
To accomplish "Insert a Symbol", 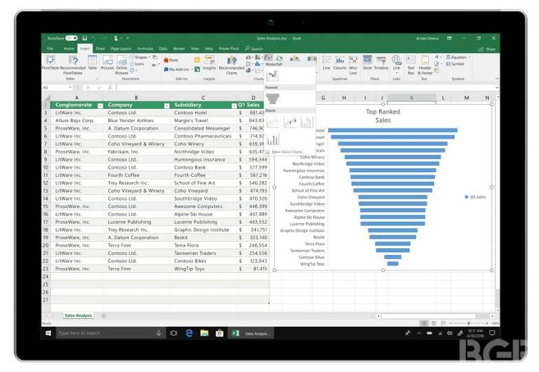I will (455, 64).
